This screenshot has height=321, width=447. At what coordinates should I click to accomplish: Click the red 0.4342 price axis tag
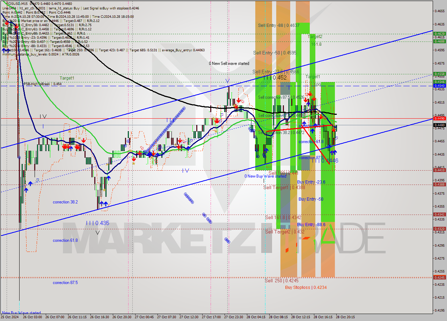coord(439,215)
